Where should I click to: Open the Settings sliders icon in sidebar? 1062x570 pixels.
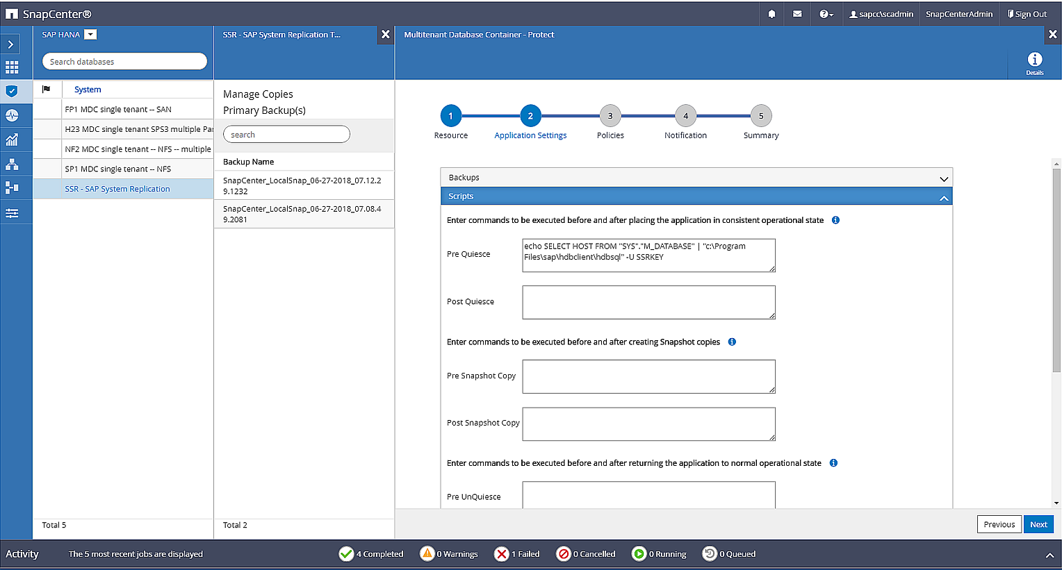tap(12, 213)
